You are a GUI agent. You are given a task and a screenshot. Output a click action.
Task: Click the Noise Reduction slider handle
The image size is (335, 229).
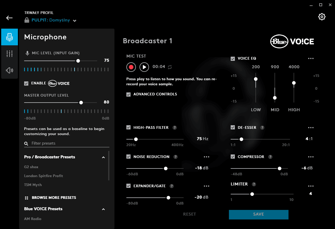pyautogui.click(x=166, y=169)
